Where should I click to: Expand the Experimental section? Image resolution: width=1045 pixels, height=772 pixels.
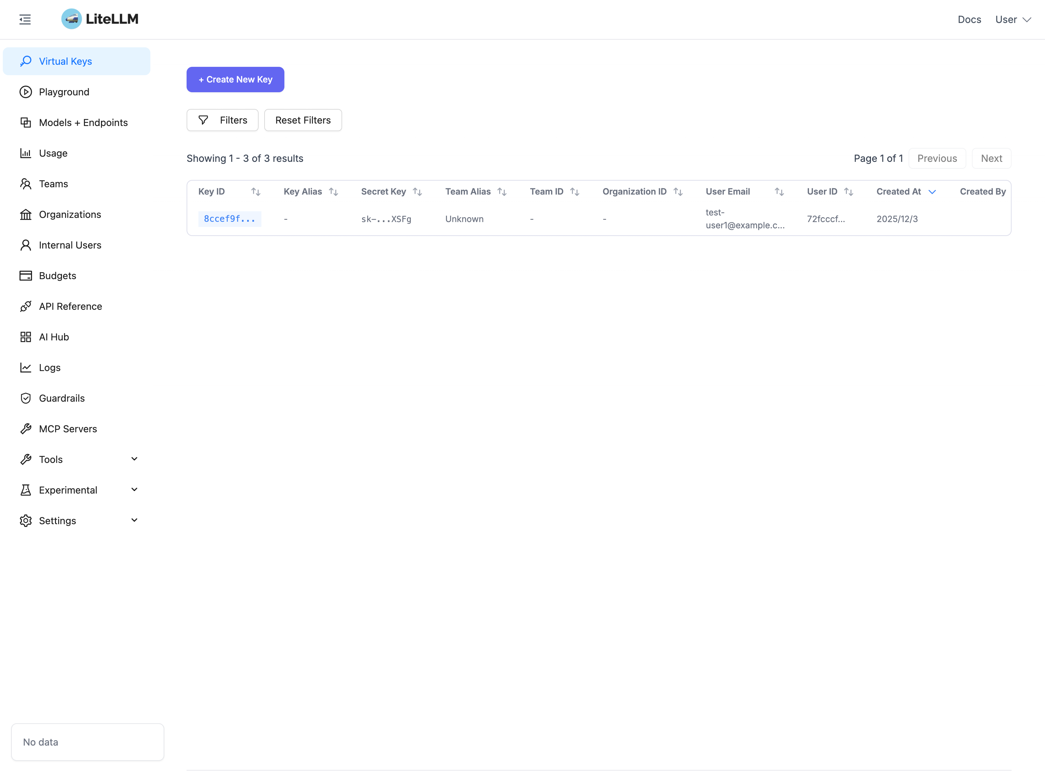134,490
